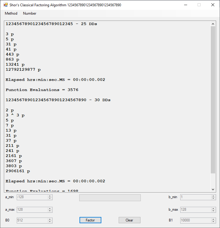Click the empty progress bar above Factor
This screenshot has height=228, width=220.
tap(110, 198)
